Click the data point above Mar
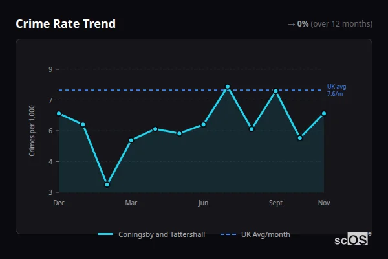388x259 pixels. point(131,140)
